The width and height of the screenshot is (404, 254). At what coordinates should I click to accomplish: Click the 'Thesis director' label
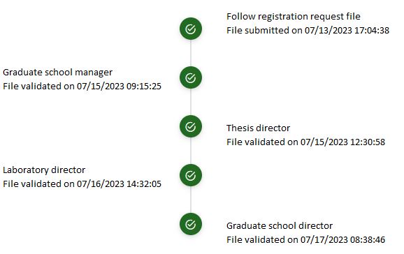[x=258, y=128]
